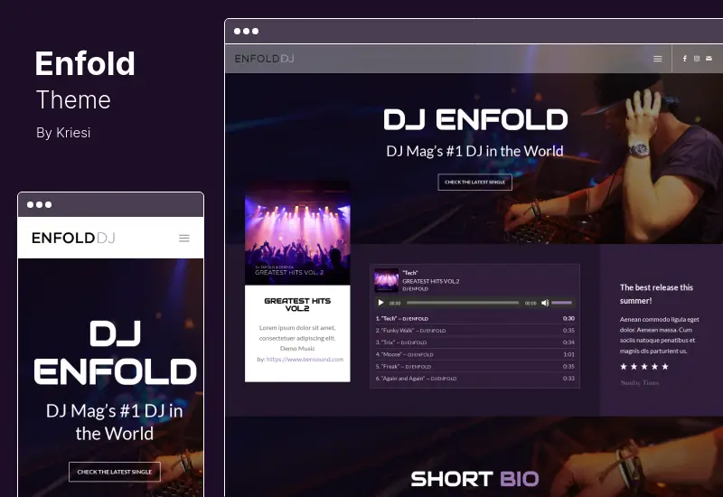Click the "By Kriesi" author text

(63, 133)
